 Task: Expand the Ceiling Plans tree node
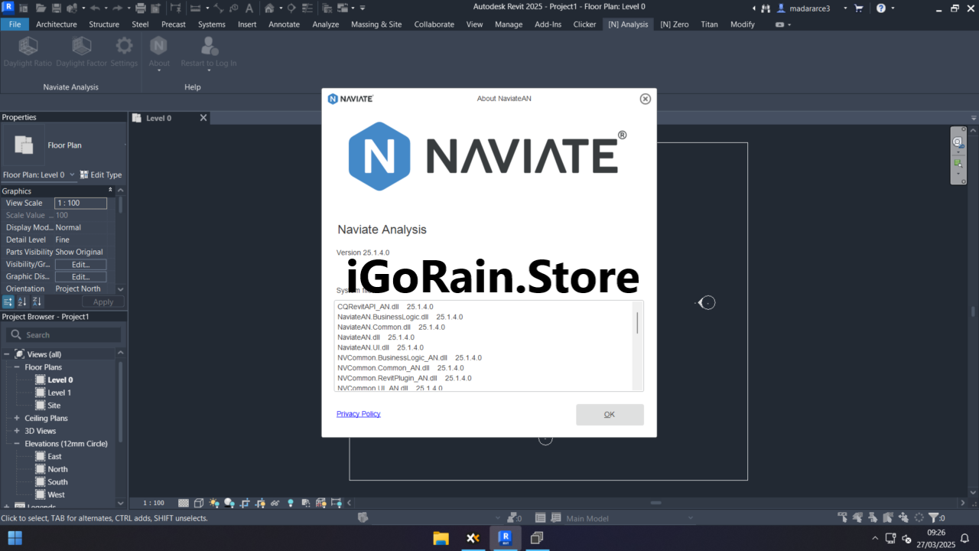(x=17, y=419)
